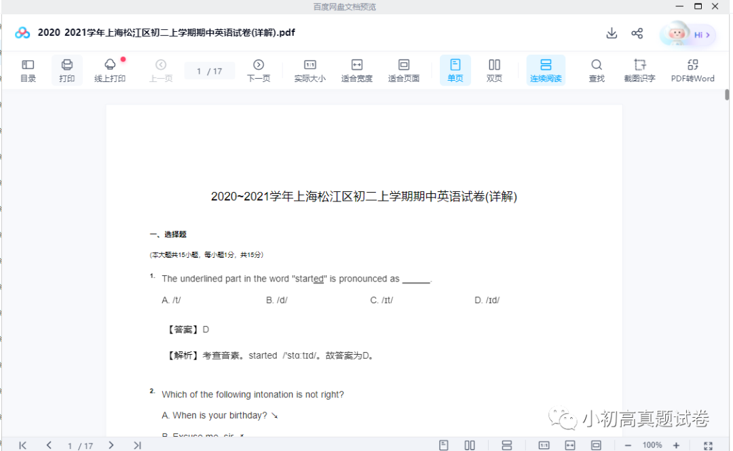Click the exam paper heading text
The image size is (733, 451).
point(364,196)
